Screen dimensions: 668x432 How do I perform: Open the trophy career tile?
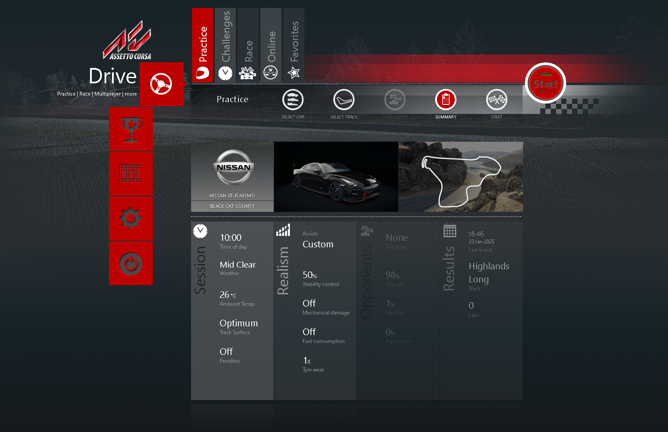(131, 129)
